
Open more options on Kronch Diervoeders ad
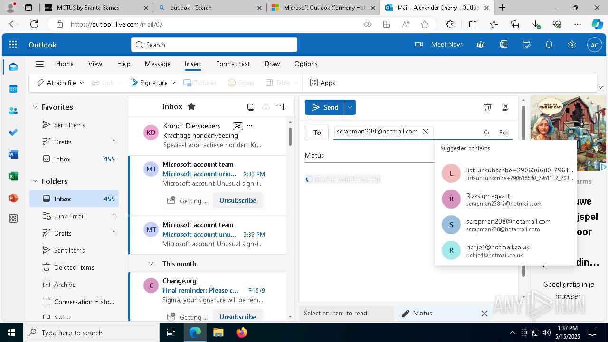(250, 126)
